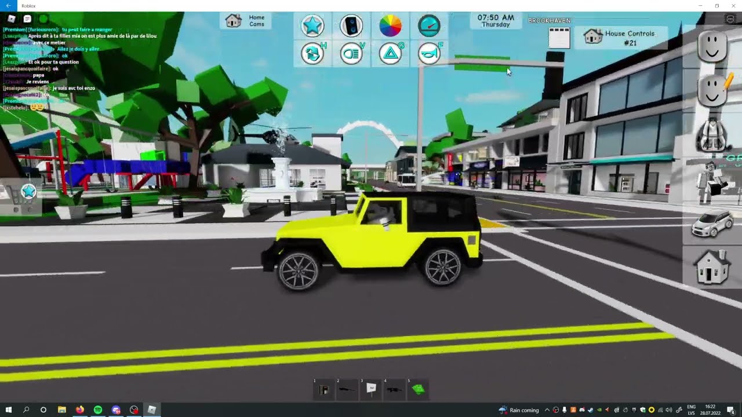Open the vehicles car icon
742x417 pixels.
(712, 224)
